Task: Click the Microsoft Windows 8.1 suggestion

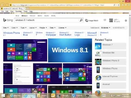Action: [92, 34]
